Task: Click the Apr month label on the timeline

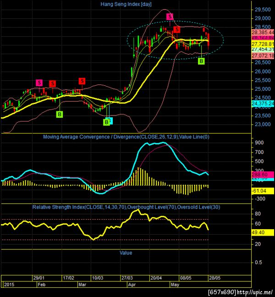Action: pyautogui.click(x=132, y=285)
